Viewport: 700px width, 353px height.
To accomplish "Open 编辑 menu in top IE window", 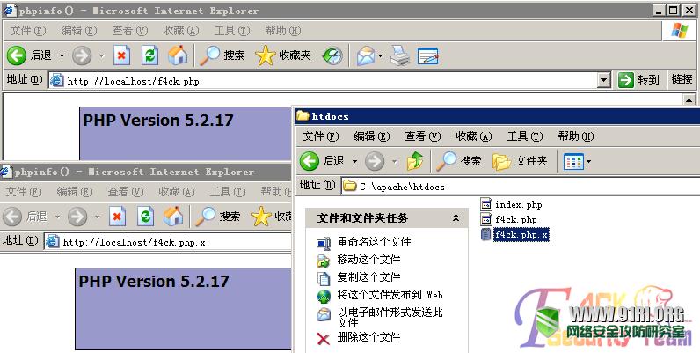I will (x=79, y=31).
